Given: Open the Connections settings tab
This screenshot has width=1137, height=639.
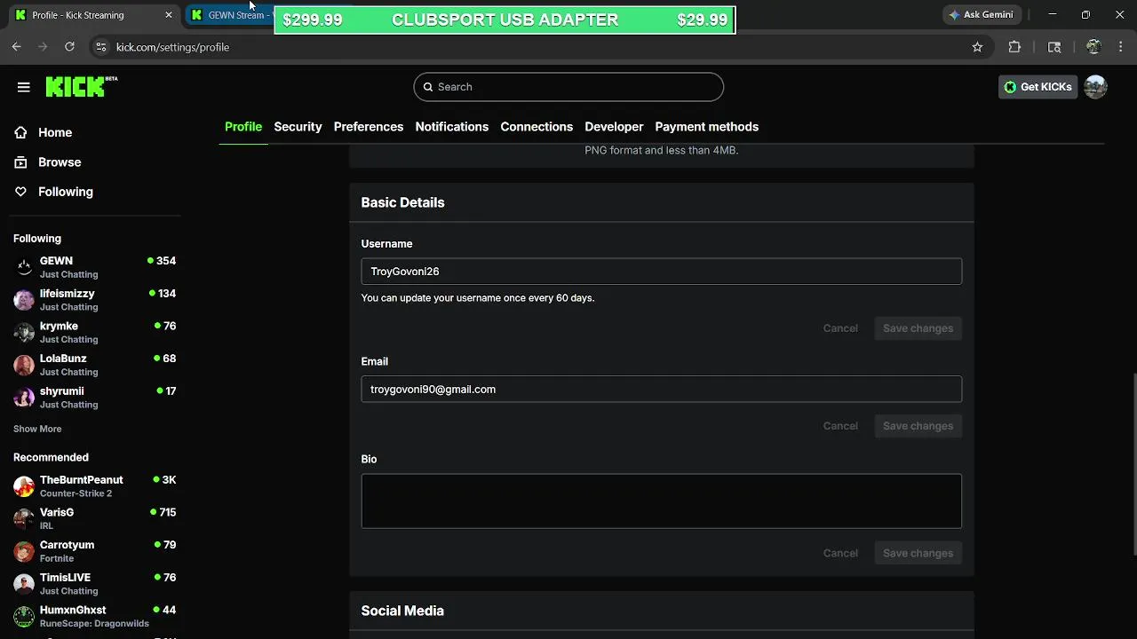Looking at the screenshot, I should tap(537, 127).
